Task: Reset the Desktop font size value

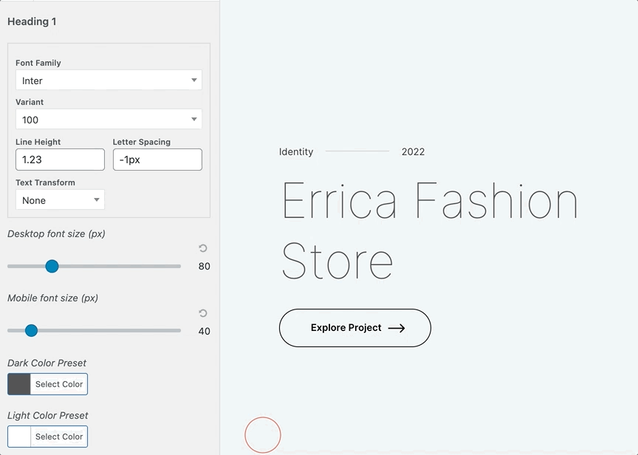Action: coord(203,249)
